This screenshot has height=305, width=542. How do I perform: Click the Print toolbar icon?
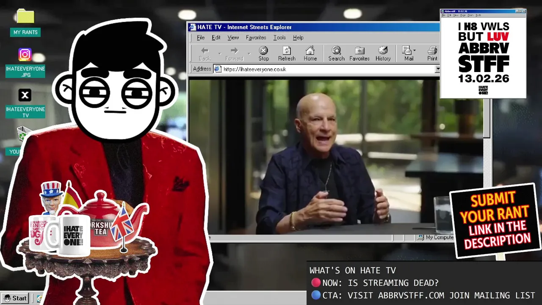click(432, 50)
